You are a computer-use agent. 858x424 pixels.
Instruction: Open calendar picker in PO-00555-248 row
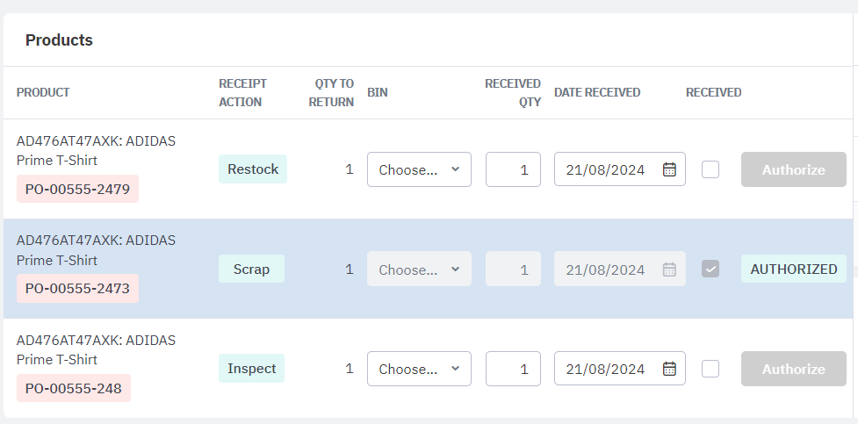click(669, 369)
